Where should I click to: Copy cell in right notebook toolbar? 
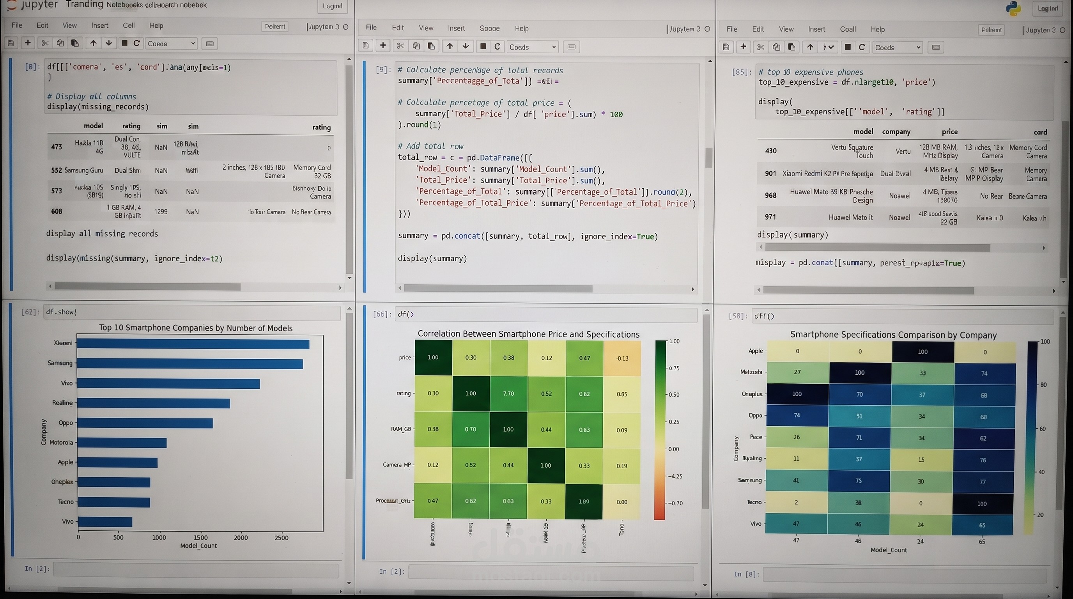coord(776,47)
